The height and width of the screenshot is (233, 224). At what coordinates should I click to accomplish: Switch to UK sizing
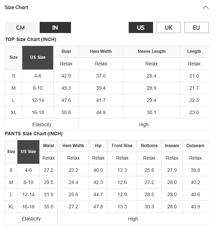click(169, 27)
